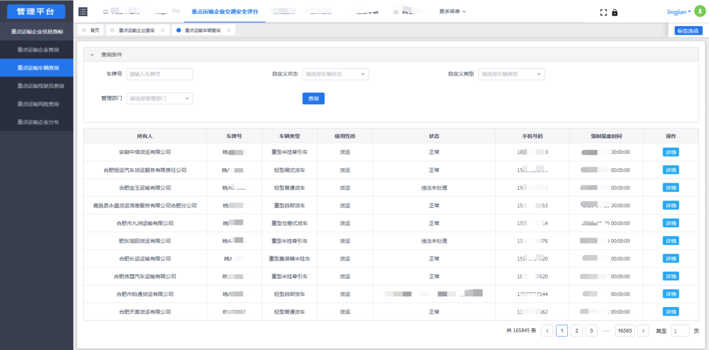This screenshot has width=709, height=350.
Task: Close the 重点运输车辆查询 tab
Action: pos(228,31)
